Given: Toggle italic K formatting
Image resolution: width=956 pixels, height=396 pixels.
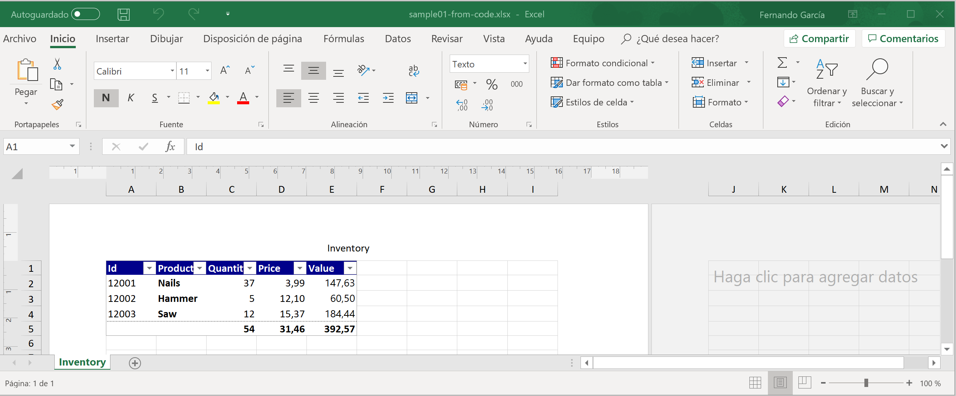Looking at the screenshot, I should click(130, 98).
